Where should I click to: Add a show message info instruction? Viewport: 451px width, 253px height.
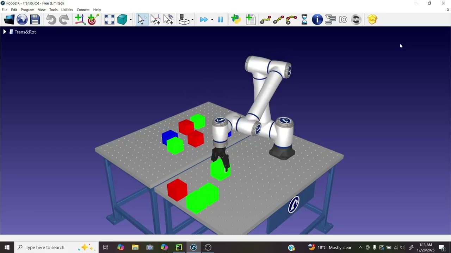pos(317,20)
